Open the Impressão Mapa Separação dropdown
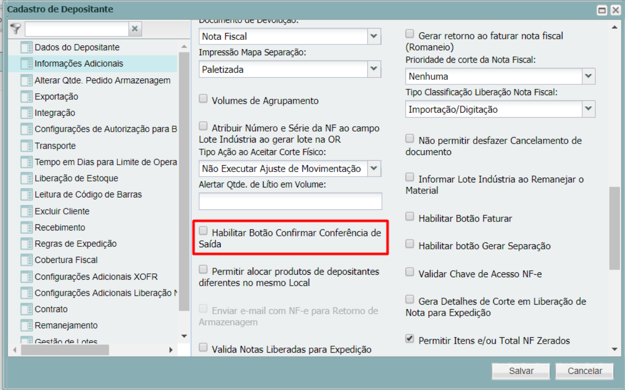625x390 pixels. point(374,69)
